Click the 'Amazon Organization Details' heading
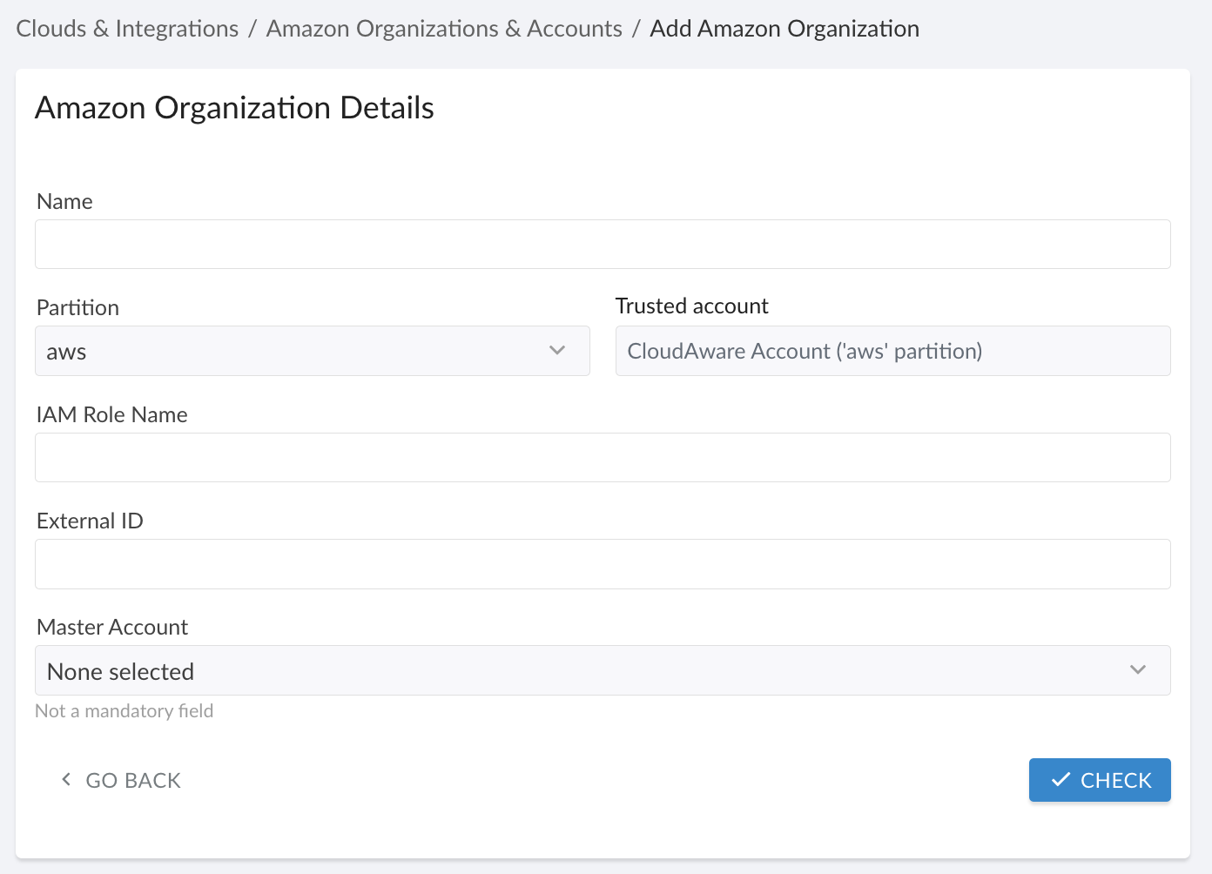The image size is (1212, 874). (234, 108)
